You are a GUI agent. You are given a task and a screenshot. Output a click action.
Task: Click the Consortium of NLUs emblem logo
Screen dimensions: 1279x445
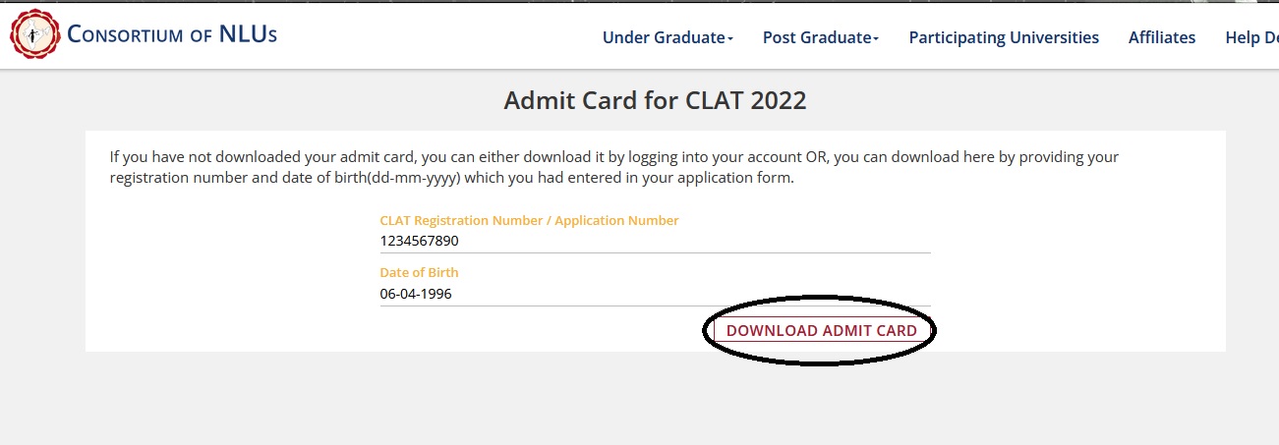[x=34, y=35]
